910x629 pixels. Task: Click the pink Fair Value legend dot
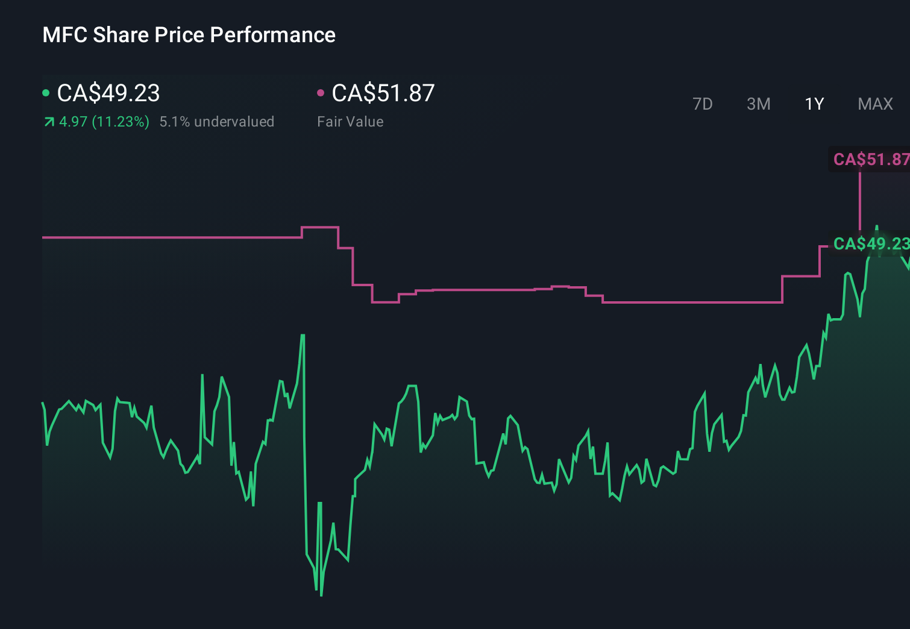(x=321, y=93)
